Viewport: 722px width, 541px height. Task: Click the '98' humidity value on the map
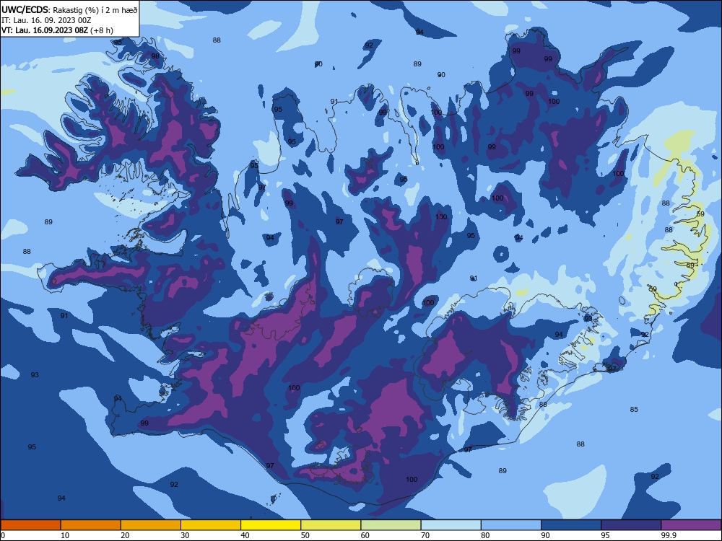pyautogui.click(x=155, y=56)
